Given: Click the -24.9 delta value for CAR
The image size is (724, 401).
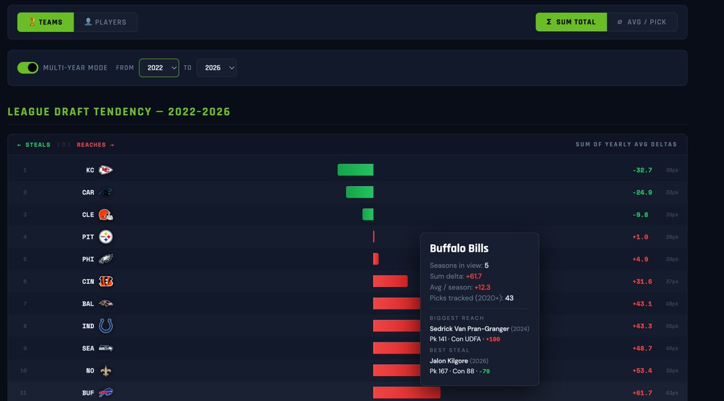Looking at the screenshot, I should point(643,193).
